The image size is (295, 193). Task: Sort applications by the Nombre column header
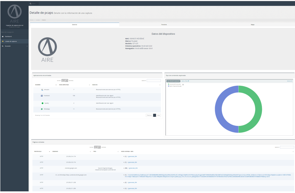coord(38,85)
